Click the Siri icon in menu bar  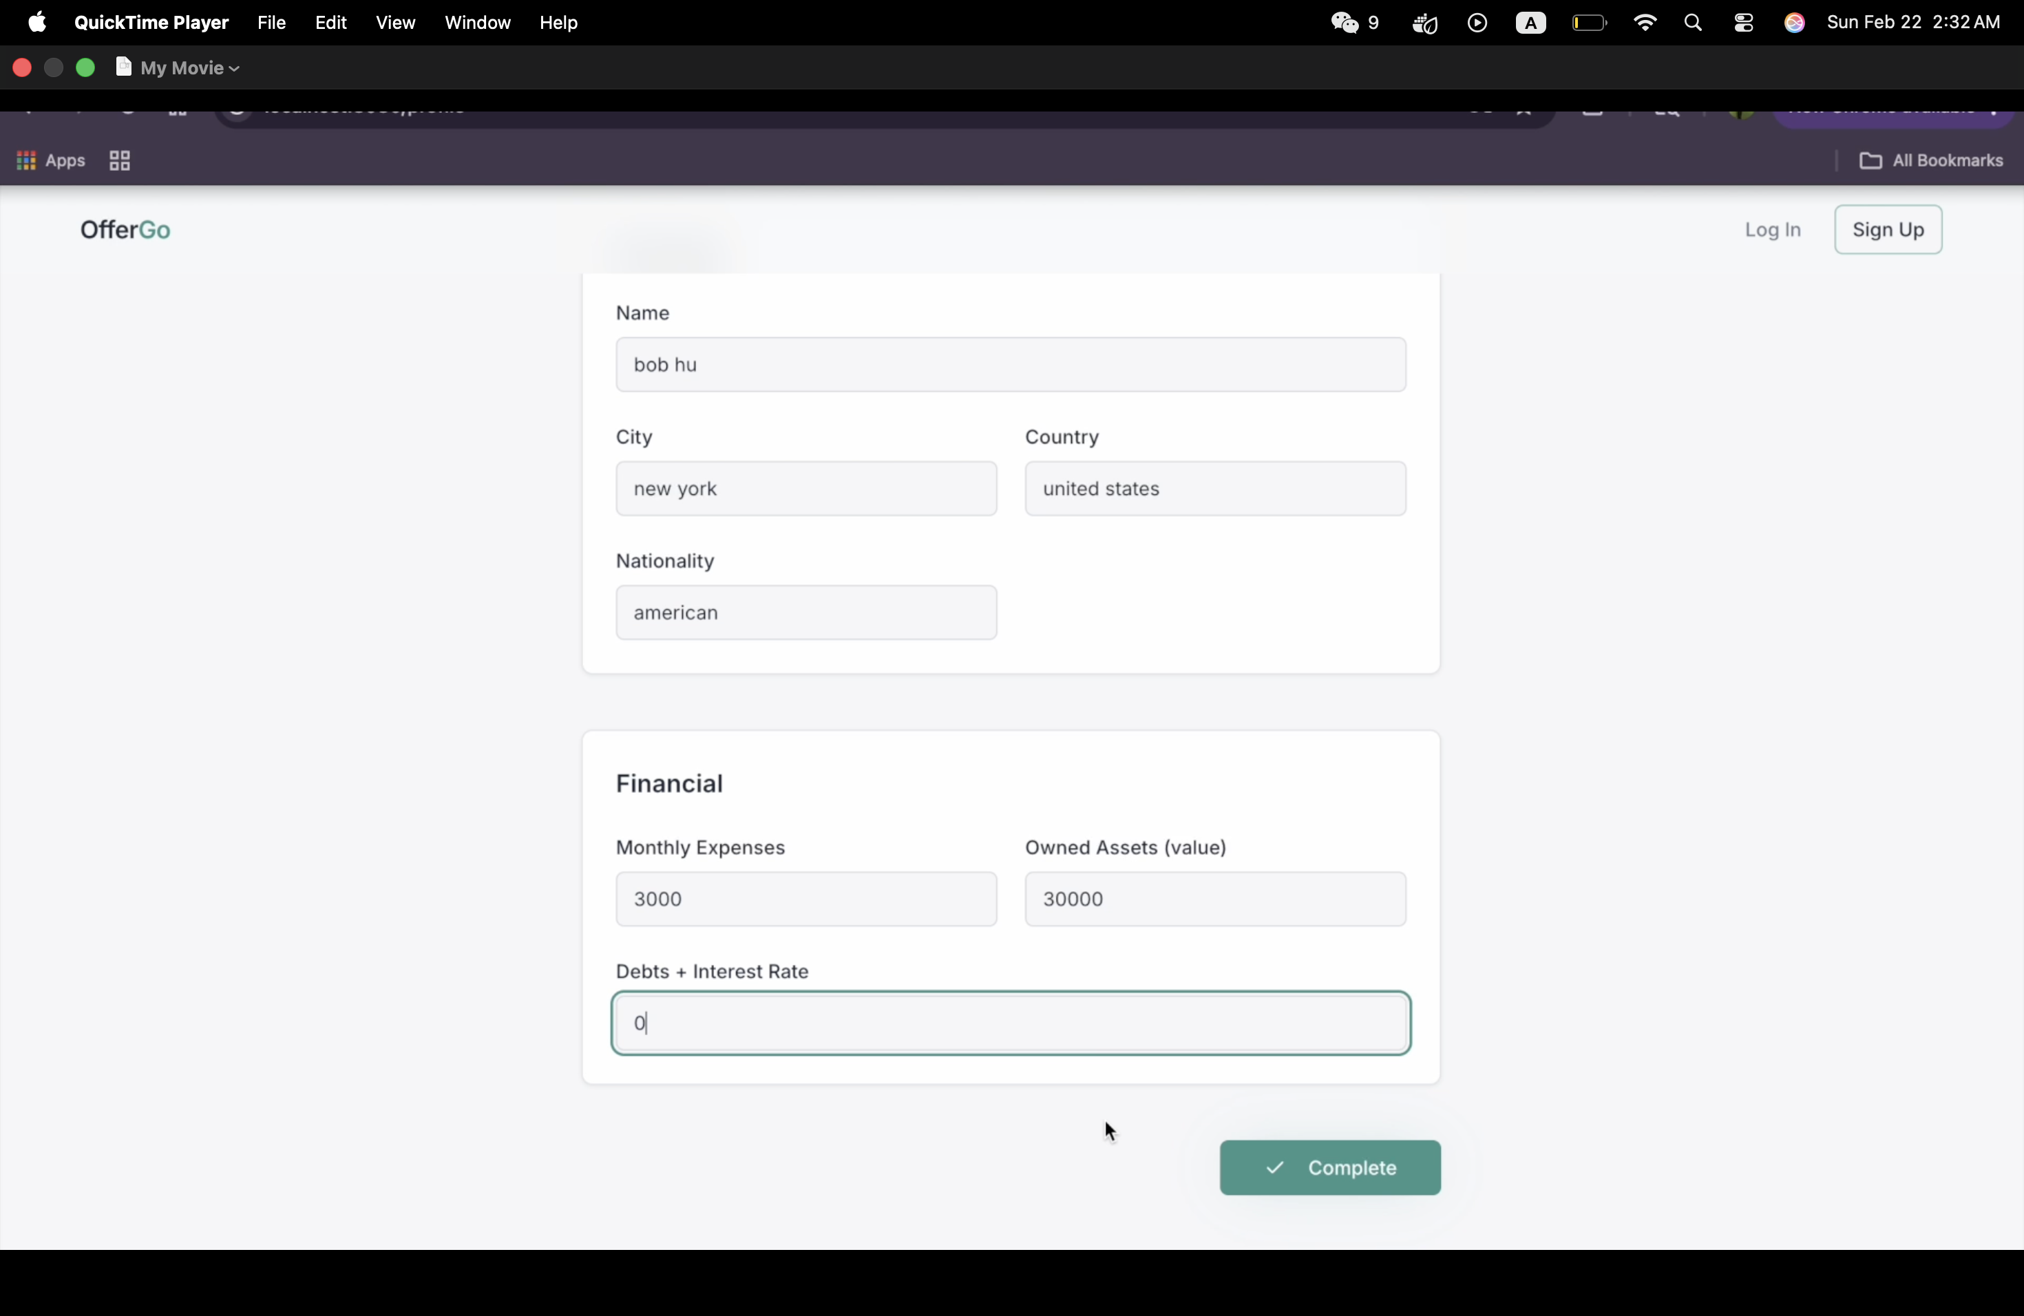tap(1794, 23)
